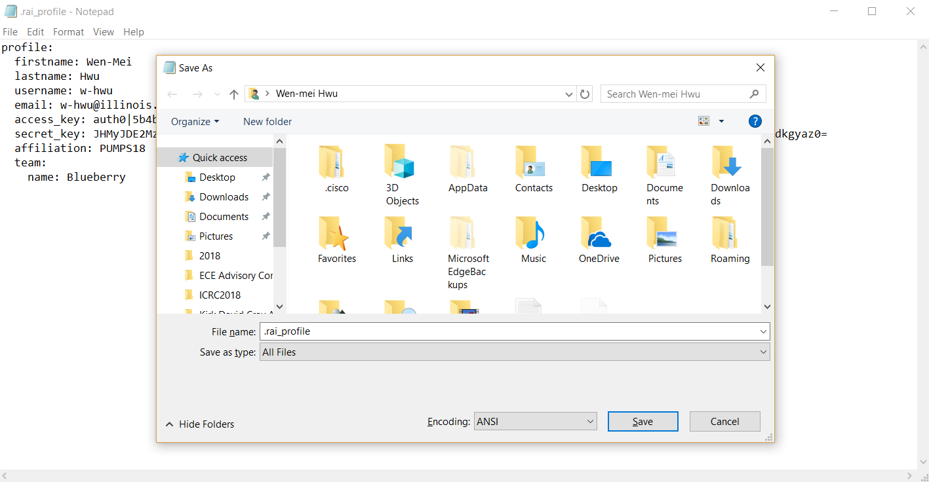Click Notepad horizontal scrollbar right arrow
929x482 pixels.
click(910, 475)
